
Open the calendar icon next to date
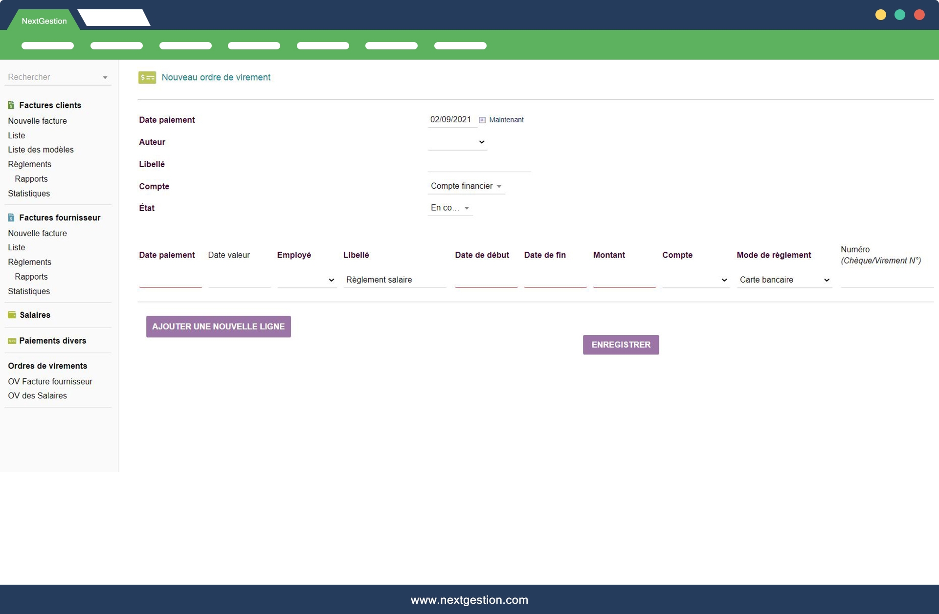pyautogui.click(x=482, y=120)
